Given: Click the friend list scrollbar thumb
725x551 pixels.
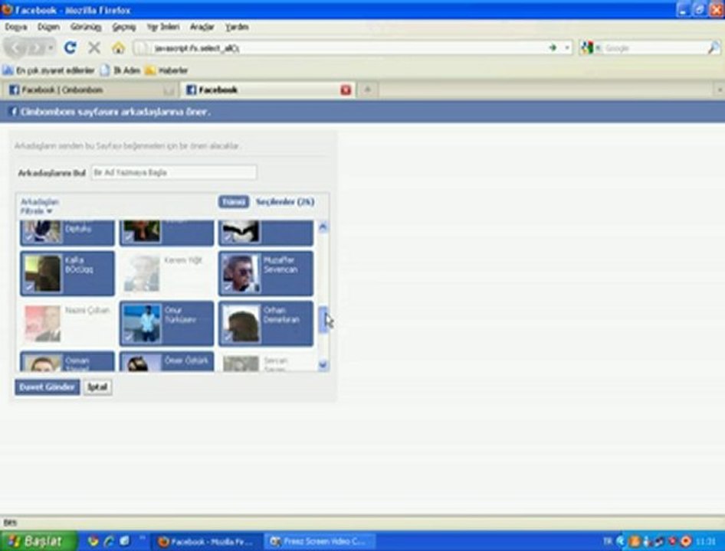Looking at the screenshot, I should [x=323, y=320].
